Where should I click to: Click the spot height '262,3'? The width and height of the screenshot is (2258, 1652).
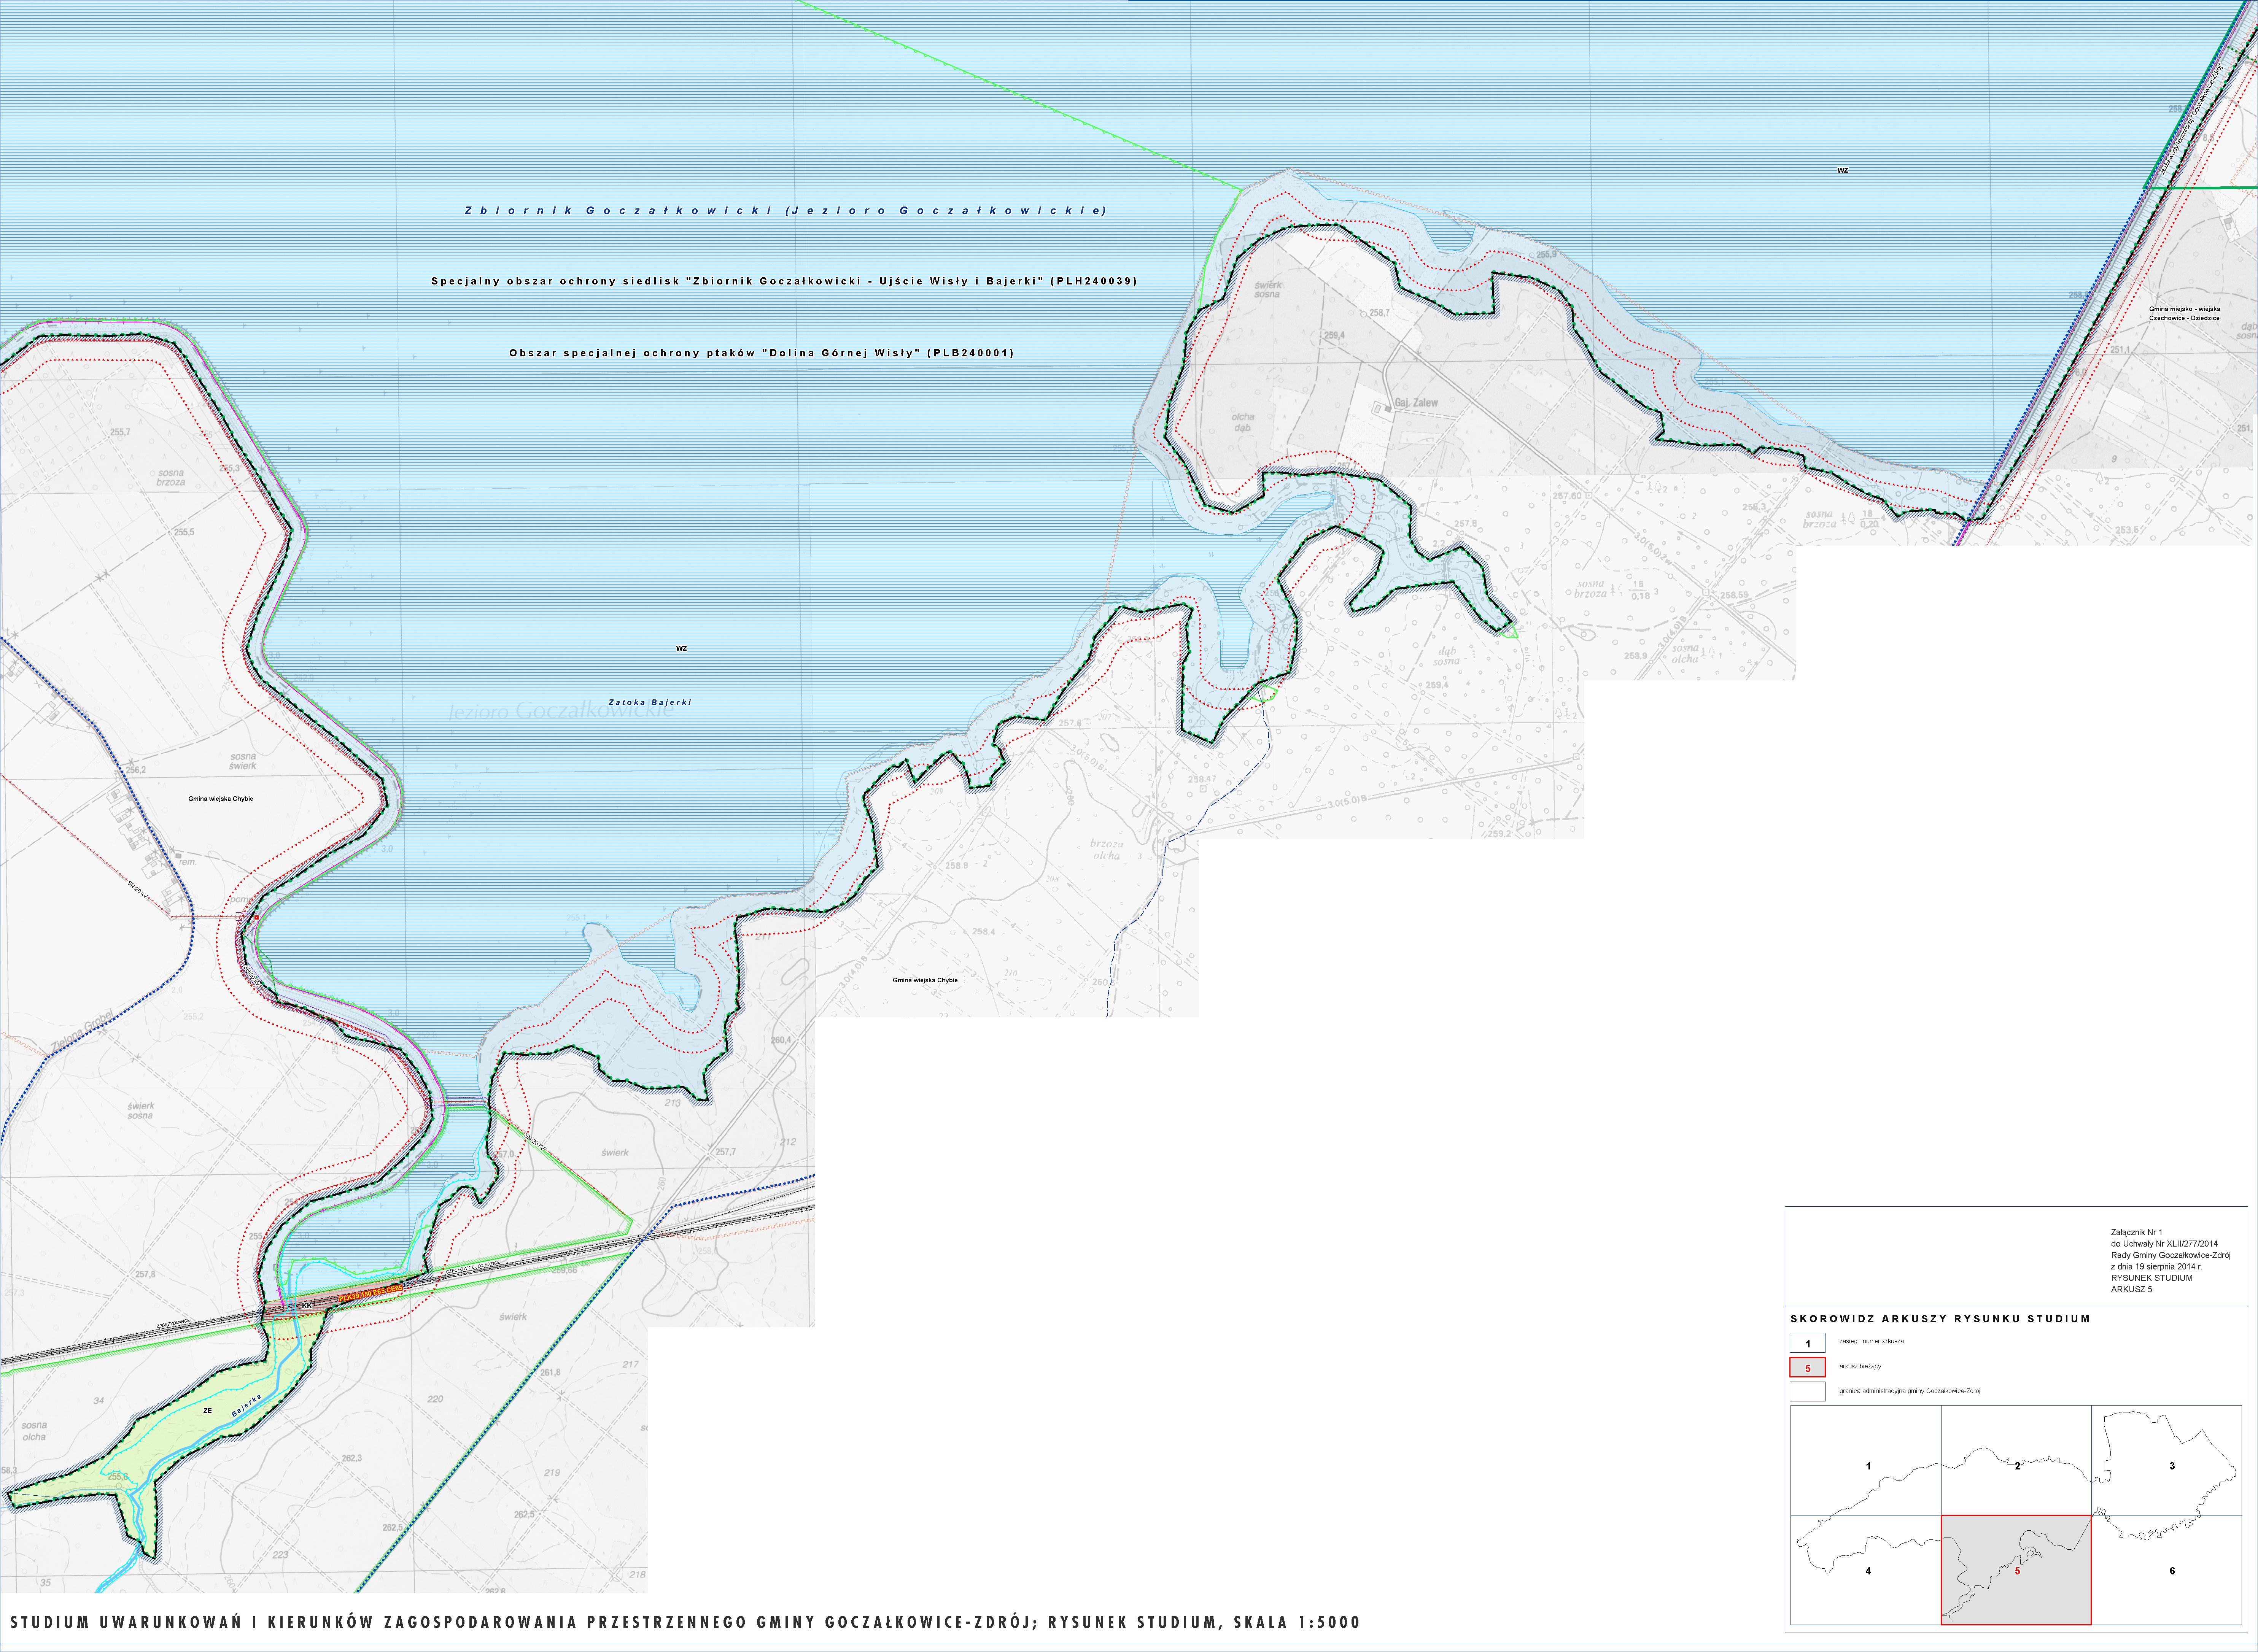pos(352,1458)
